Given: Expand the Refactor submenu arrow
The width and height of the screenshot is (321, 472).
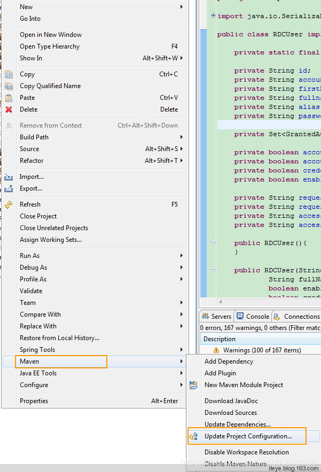Looking at the screenshot, I should (181, 160).
